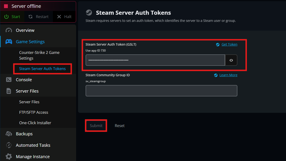Click the Backups cloud icon
The height and width of the screenshot is (161, 286).
(9, 134)
